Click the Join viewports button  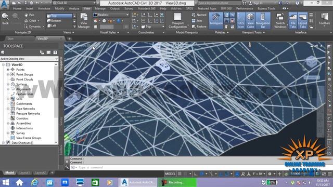(197, 21)
